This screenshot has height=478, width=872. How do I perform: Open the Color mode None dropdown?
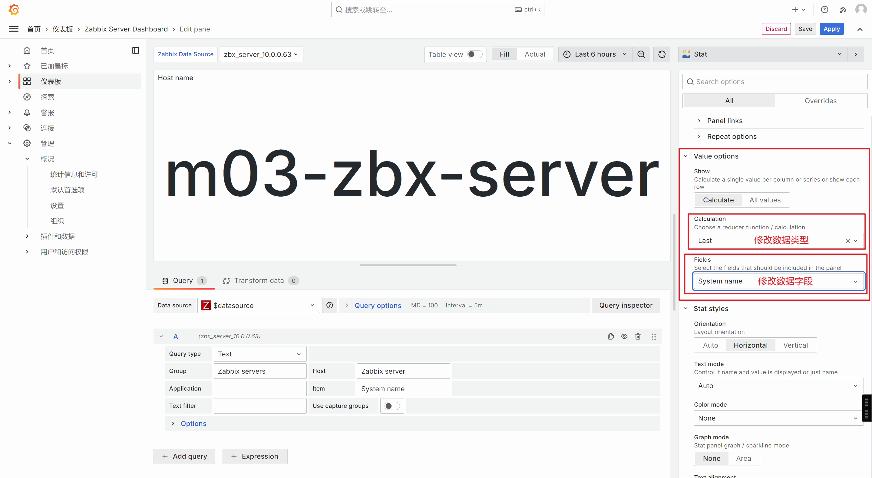(x=778, y=418)
